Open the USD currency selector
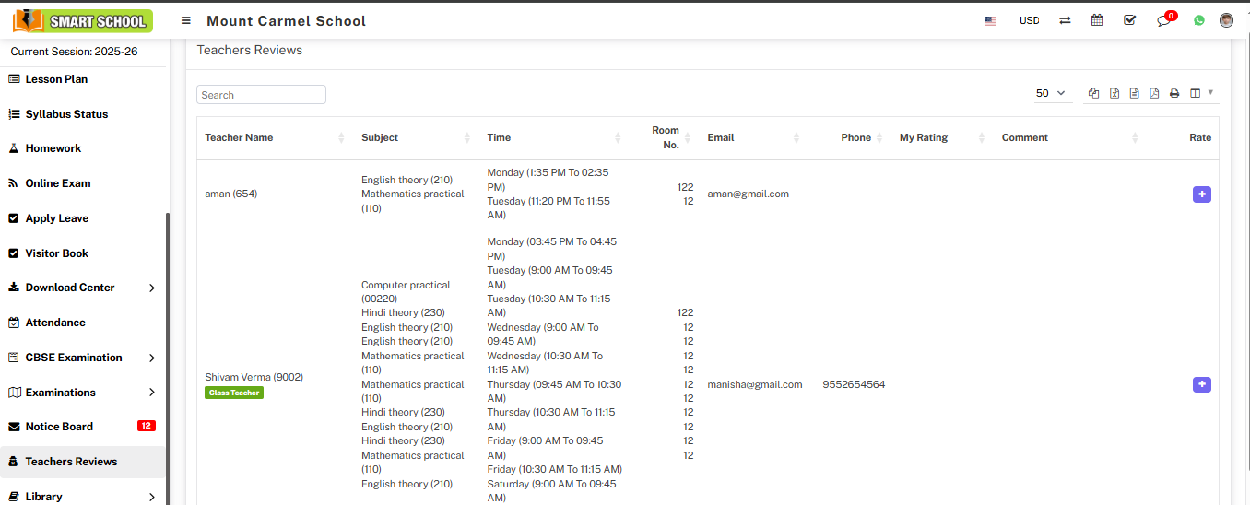The width and height of the screenshot is (1250, 505). (x=1029, y=20)
